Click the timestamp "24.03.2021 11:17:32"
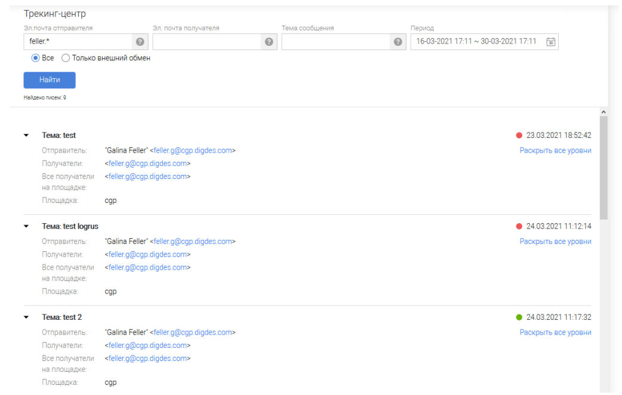The width and height of the screenshot is (622, 395). point(559,317)
